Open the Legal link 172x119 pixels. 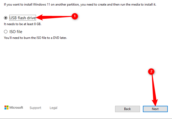53,108
